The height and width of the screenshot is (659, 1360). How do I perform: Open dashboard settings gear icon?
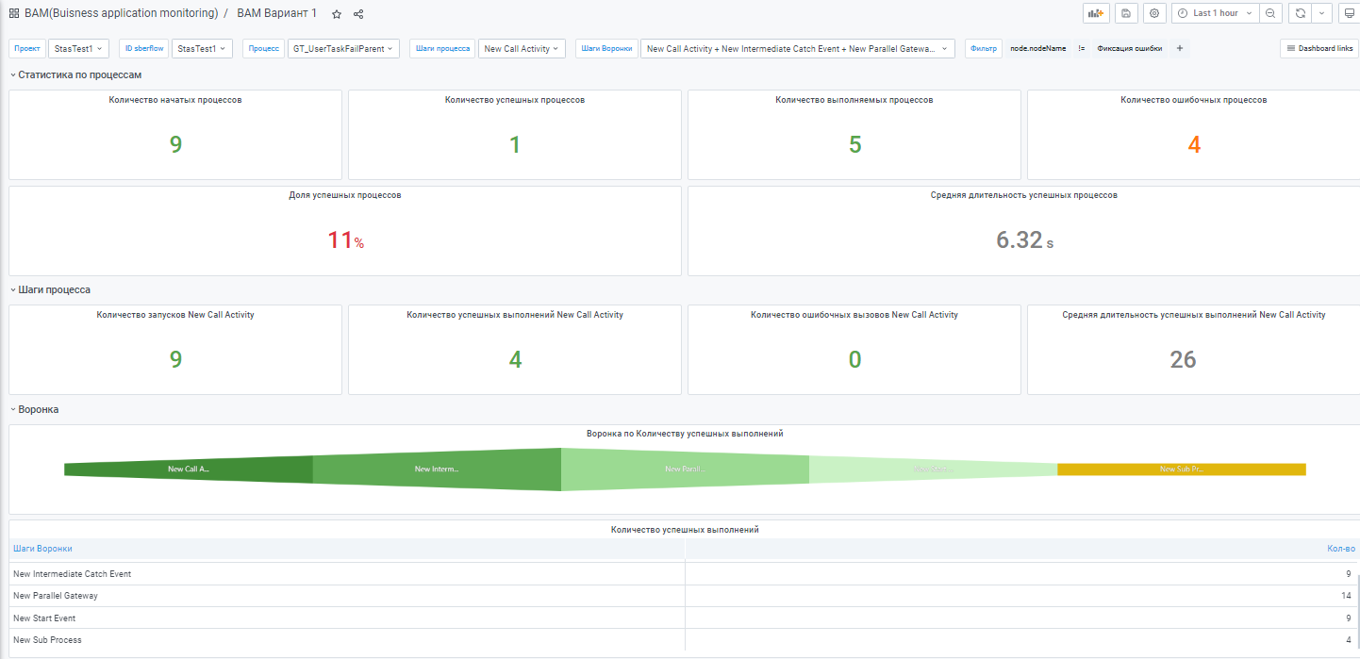pyautogui.click(x=1154, y=13)
